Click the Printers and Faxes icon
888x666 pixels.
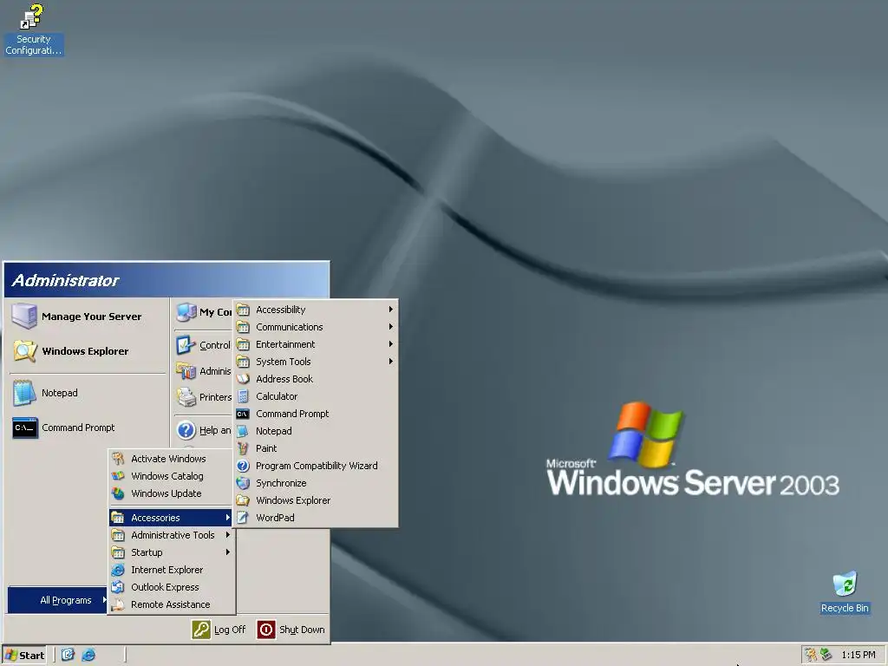point(186,397)
